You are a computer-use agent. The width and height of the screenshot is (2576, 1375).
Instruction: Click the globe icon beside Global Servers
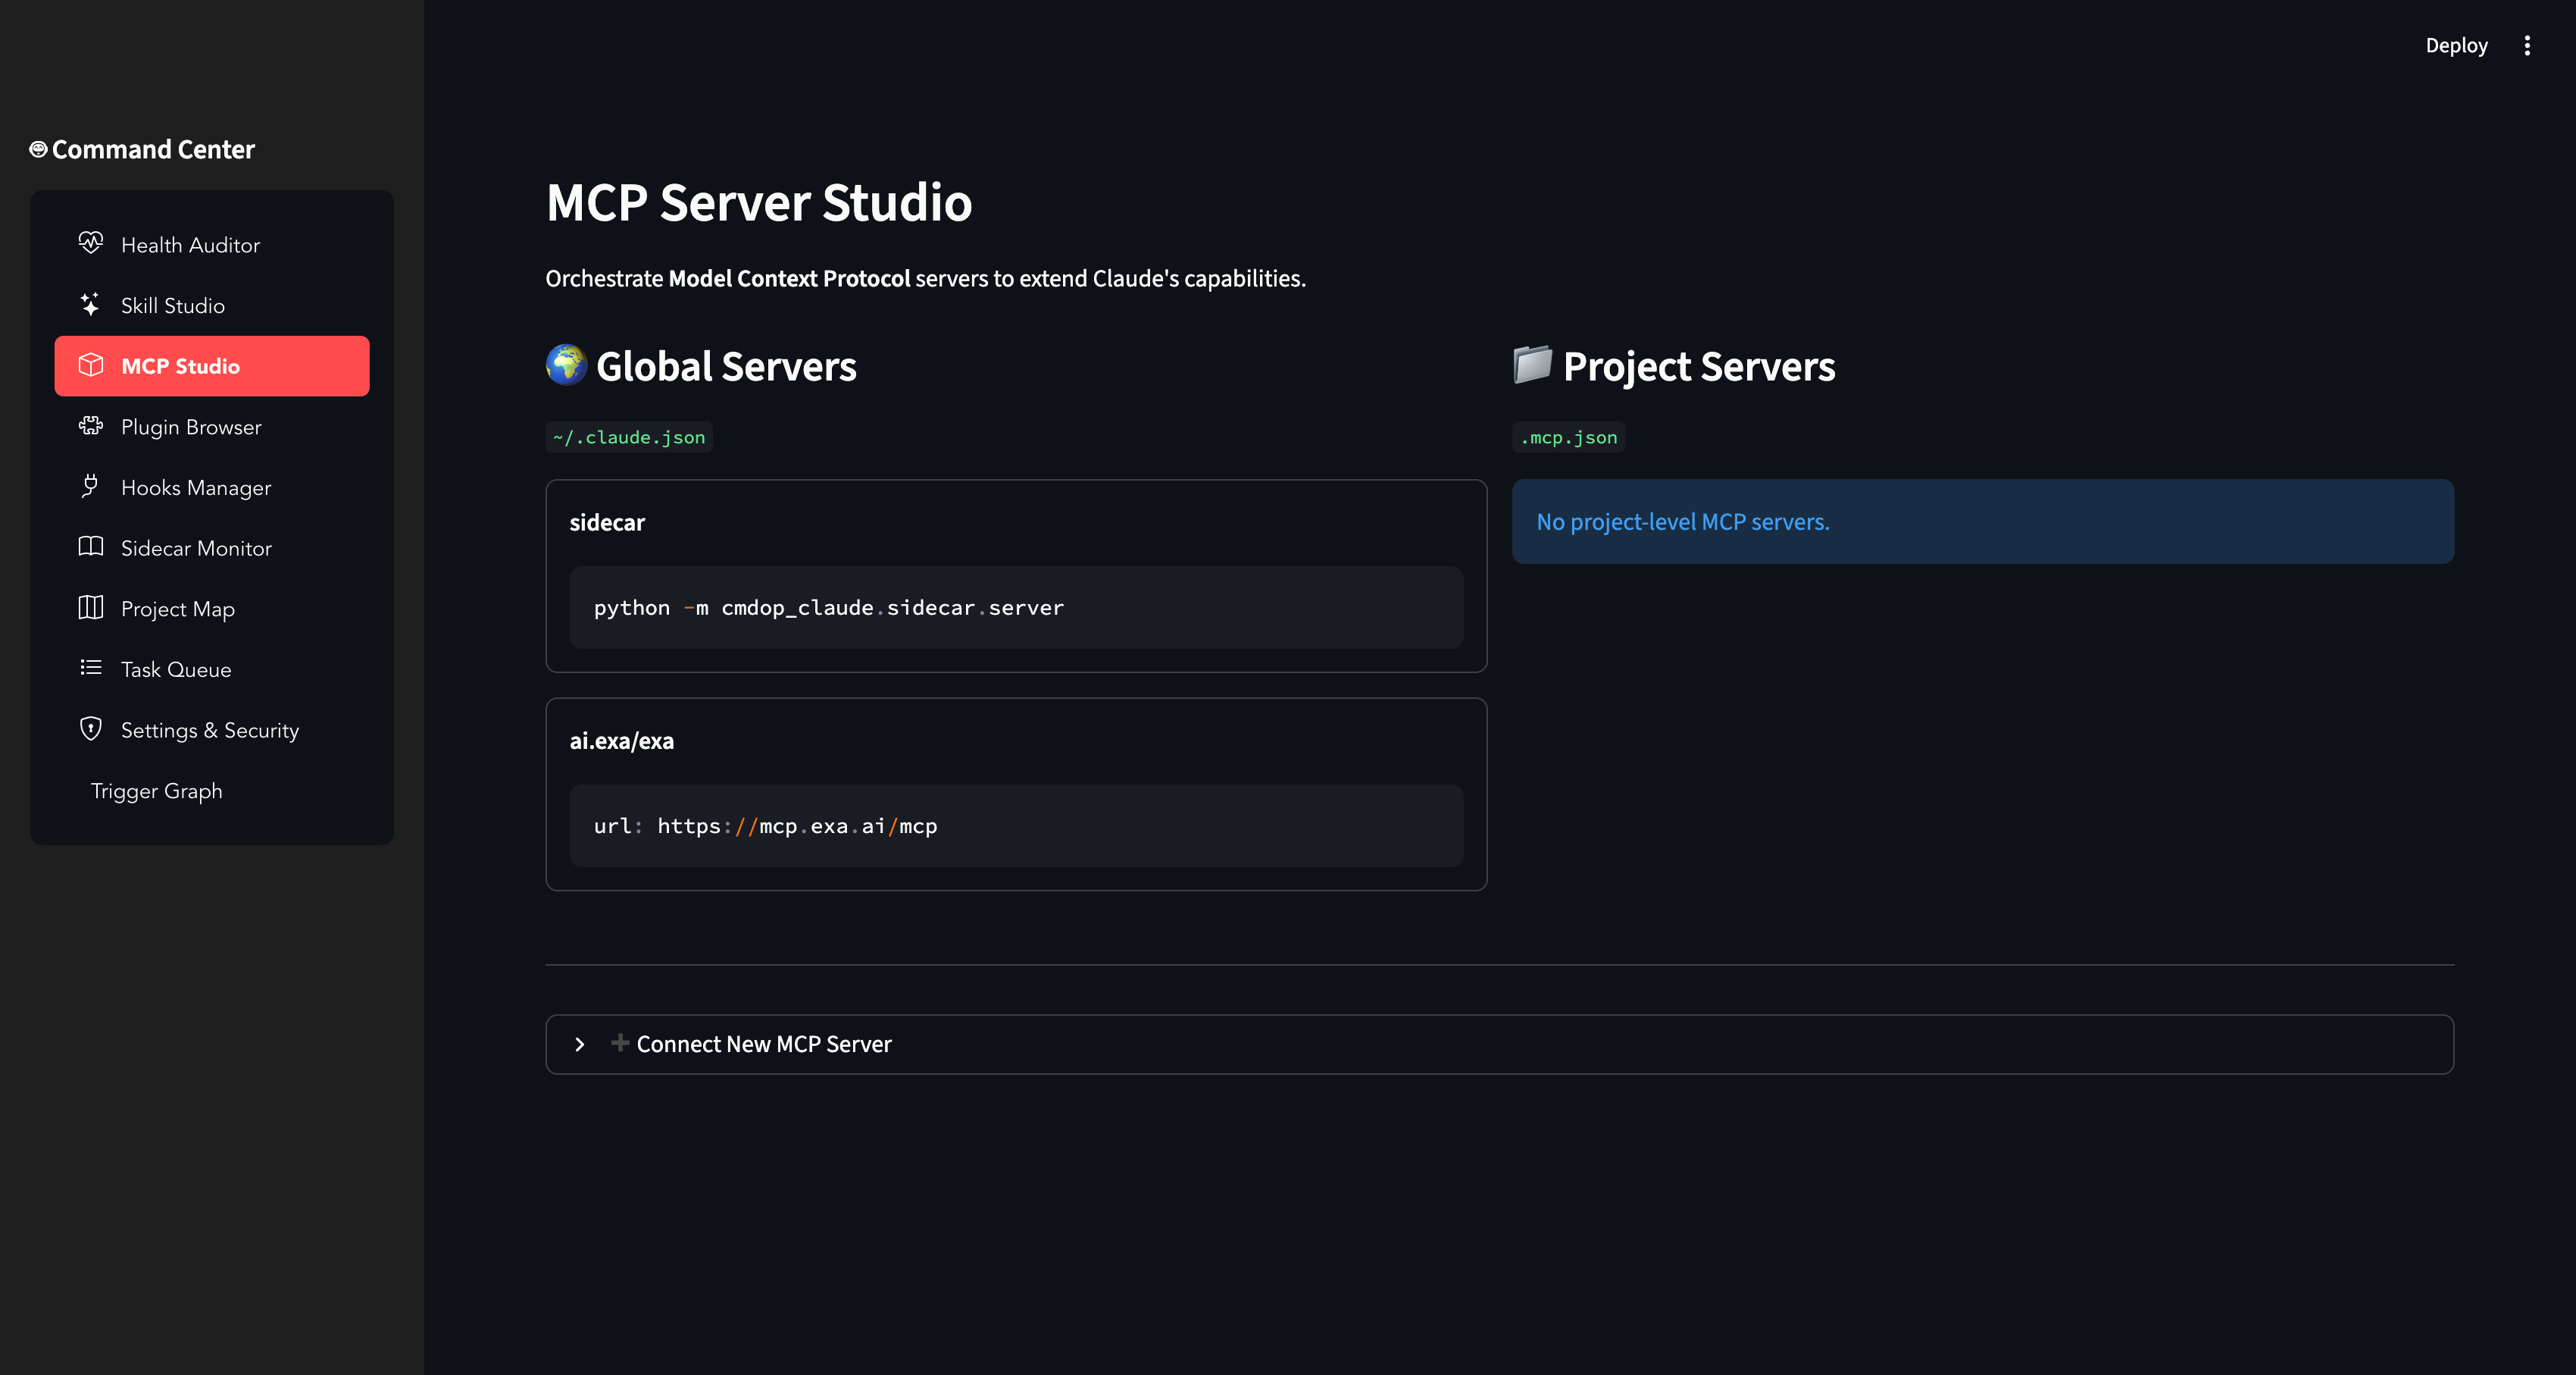pyautogui.click(x=566, y=365)
